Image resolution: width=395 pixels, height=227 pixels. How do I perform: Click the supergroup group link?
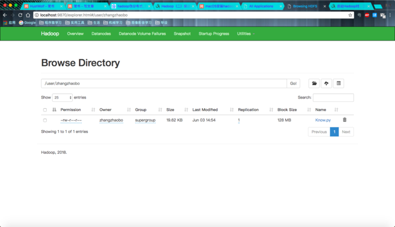point(145,120)
